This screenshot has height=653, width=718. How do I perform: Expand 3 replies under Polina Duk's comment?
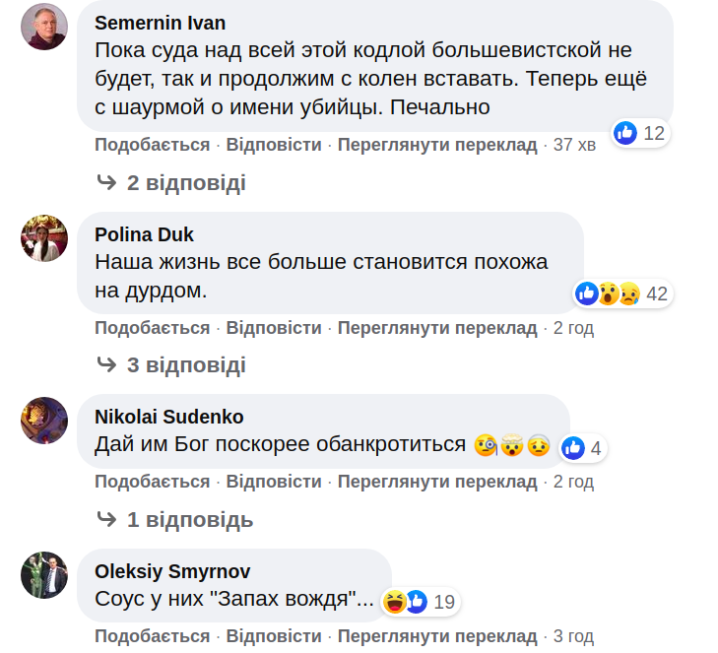(185, 365)
